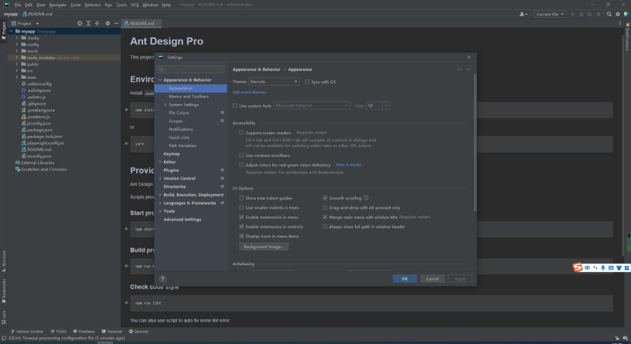The image size is (631, 344).
Task: Click Sogou microphone voice input icon
Action: [603, 268]
